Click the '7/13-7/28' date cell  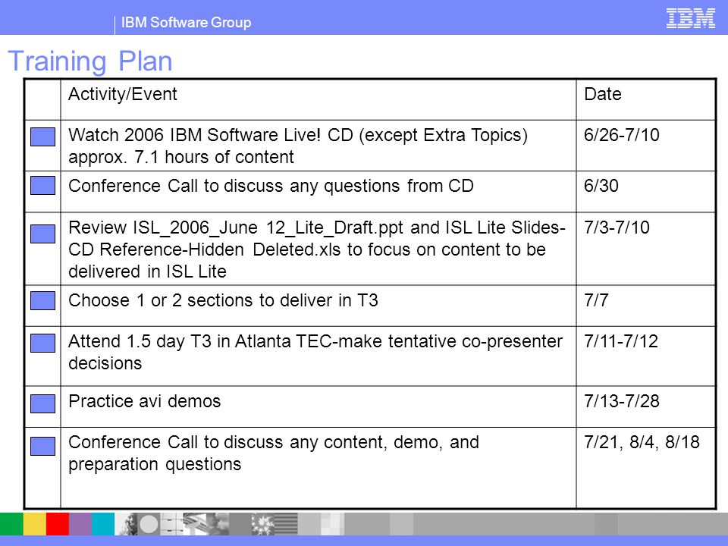click(x=646, y=406)
